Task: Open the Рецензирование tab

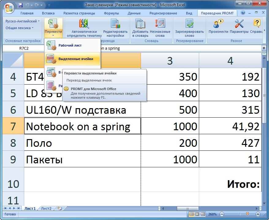Action: (163, 13)
